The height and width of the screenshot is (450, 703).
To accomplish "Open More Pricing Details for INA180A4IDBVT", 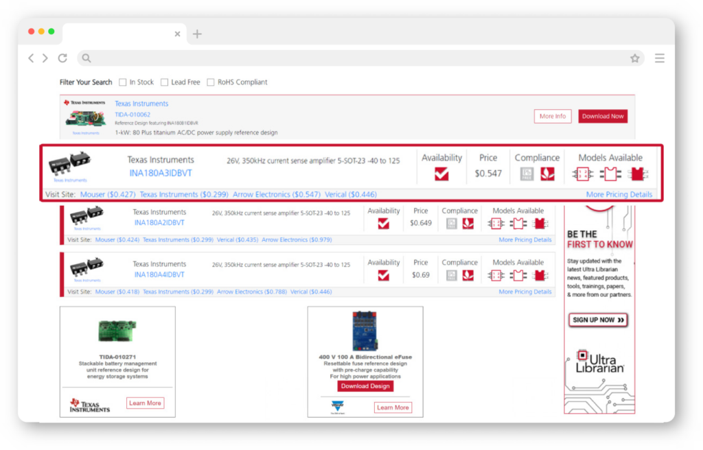I will pyautogui.click(x=525, y=292).
